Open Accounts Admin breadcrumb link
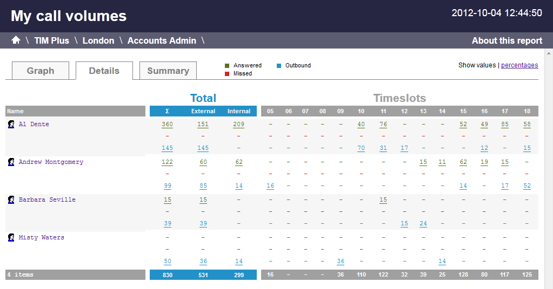This screenshot has height=289, width=553. tap(162, 40)
